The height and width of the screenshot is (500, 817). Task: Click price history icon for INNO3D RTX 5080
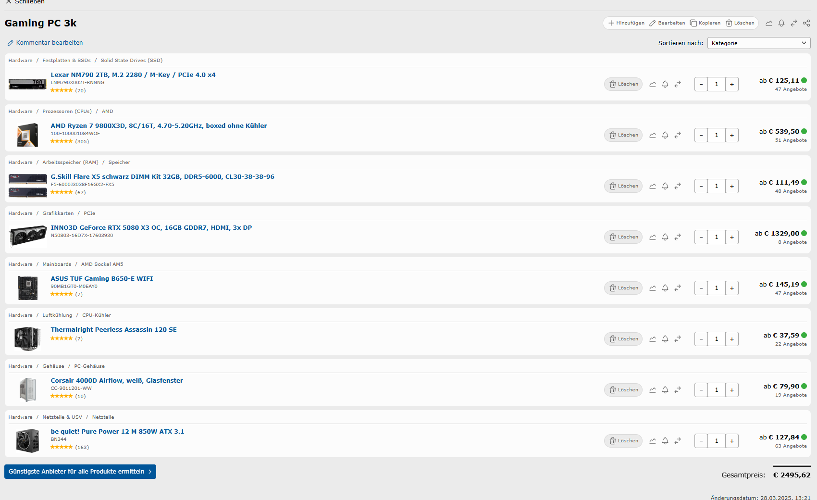pyautogui.click(x=653, y=237)
